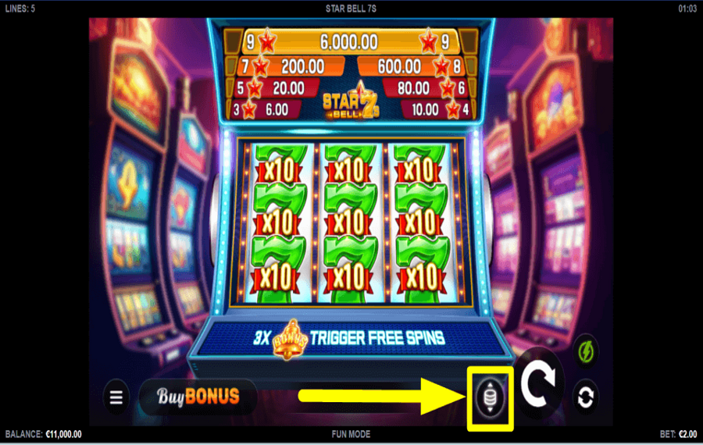Open the bet coin selector icon
703x445 pixels.
[x=490, y=398]
